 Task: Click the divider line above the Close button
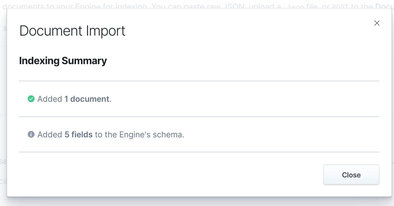[x=199, y=152]
